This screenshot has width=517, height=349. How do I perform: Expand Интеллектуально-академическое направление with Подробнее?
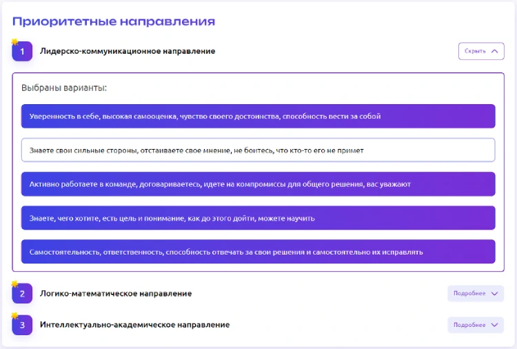[x=476, y=325]
